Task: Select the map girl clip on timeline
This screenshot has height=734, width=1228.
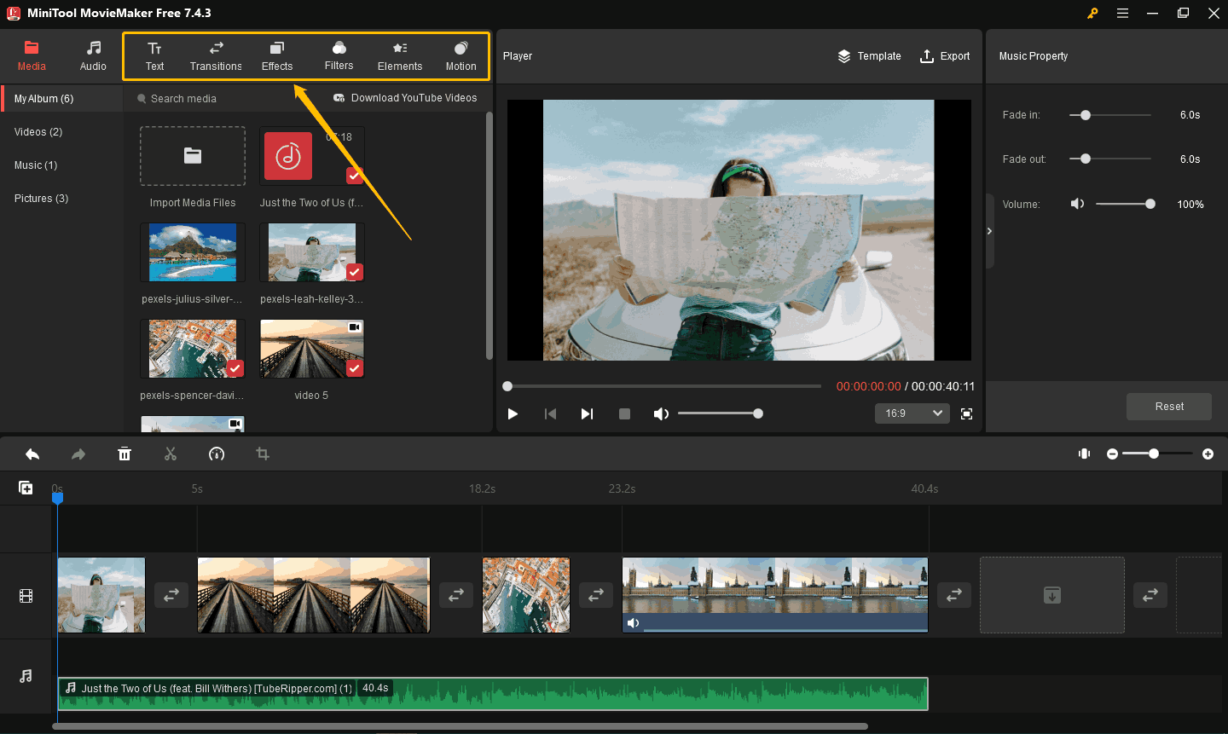Action: 101,595
